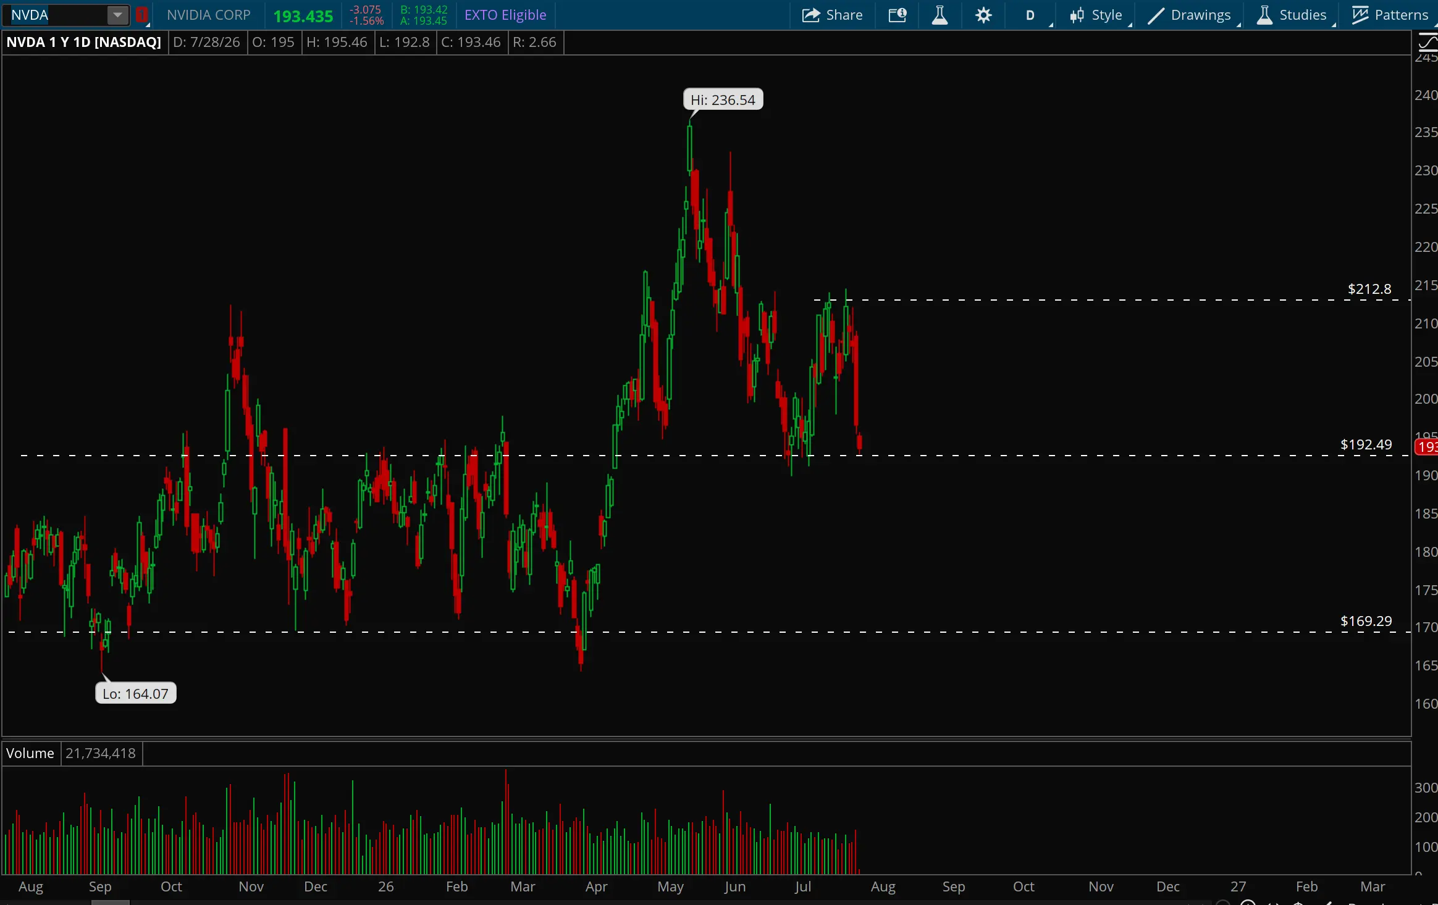This screenshot has width=1438, height=905.
Task: Open the Studies menu
Action: pyautogui.click(x=1292, y=15)
